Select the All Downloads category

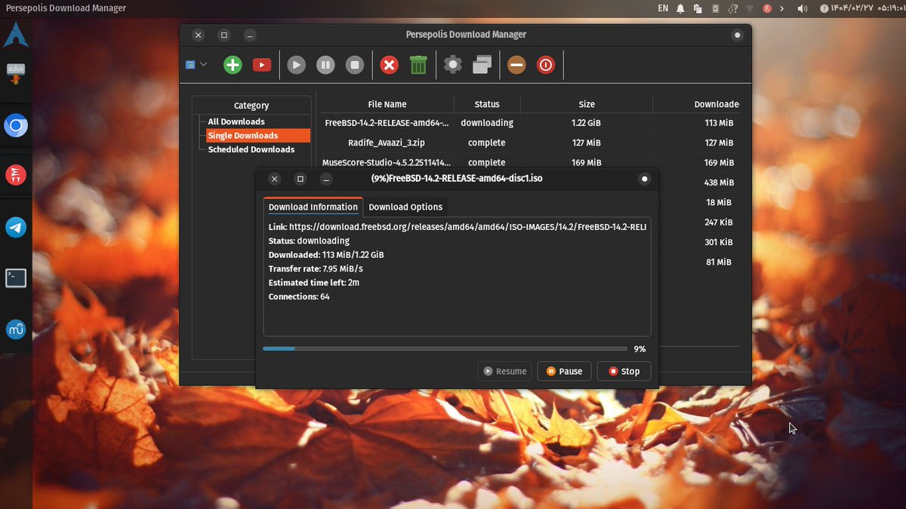236,121
